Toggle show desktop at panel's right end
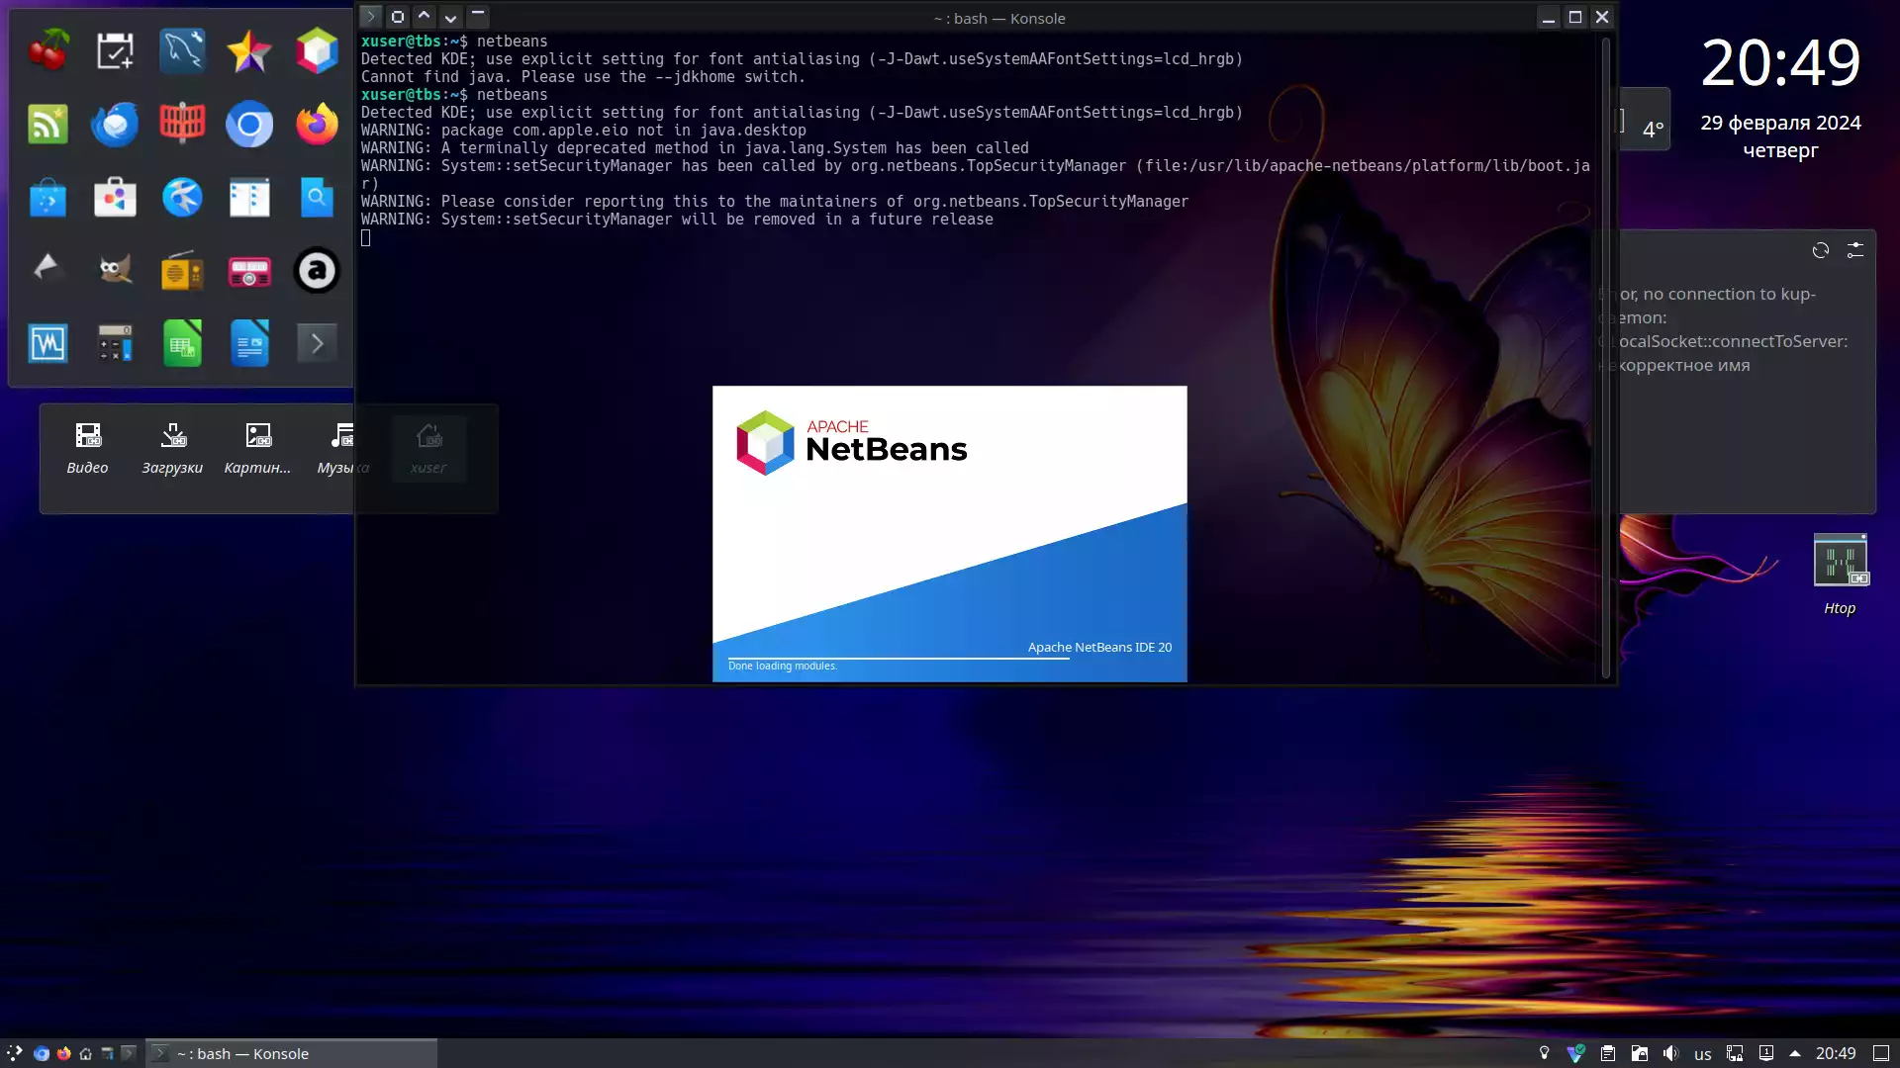The image size is (1900, 1068). pyautogui.click(x=1881, y=1053)
